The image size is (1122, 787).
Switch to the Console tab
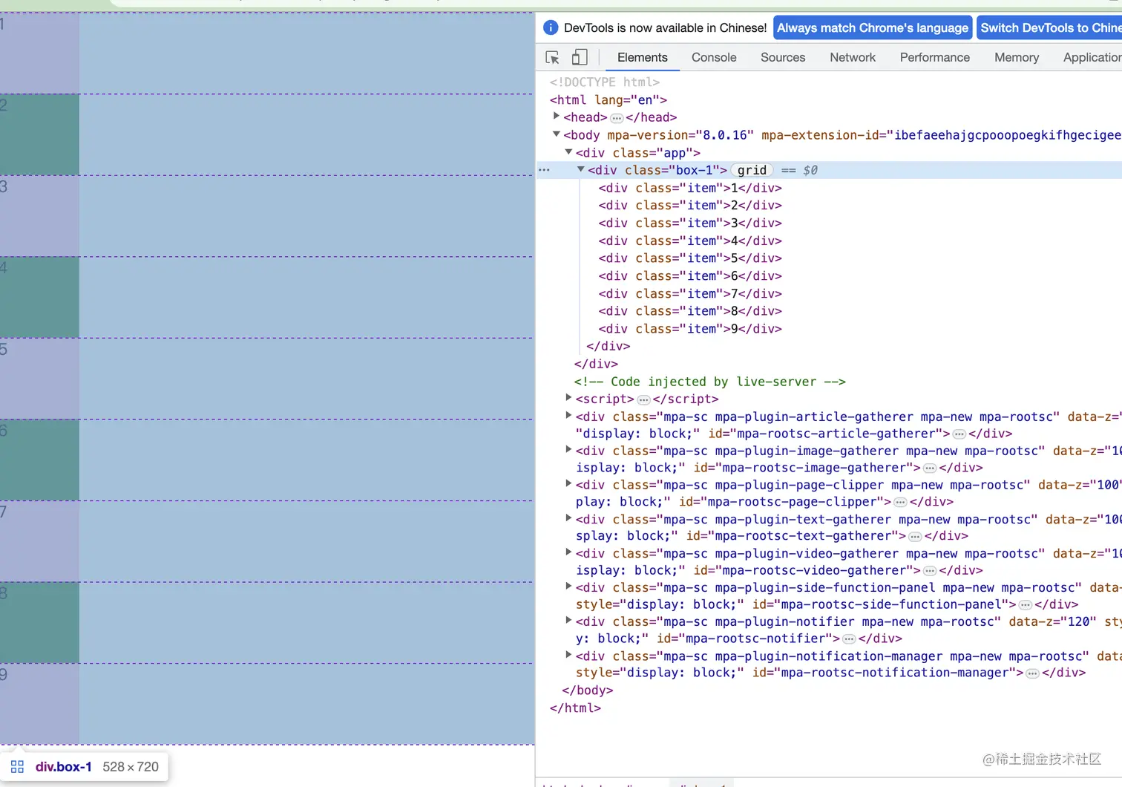click(714, 57)
